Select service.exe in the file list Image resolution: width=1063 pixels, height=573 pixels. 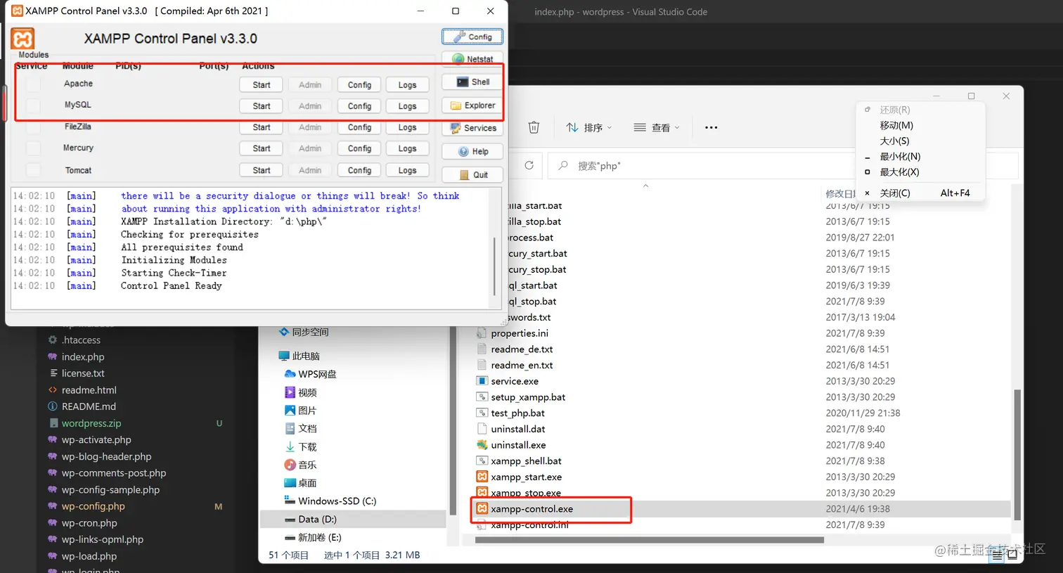point(515,381)
